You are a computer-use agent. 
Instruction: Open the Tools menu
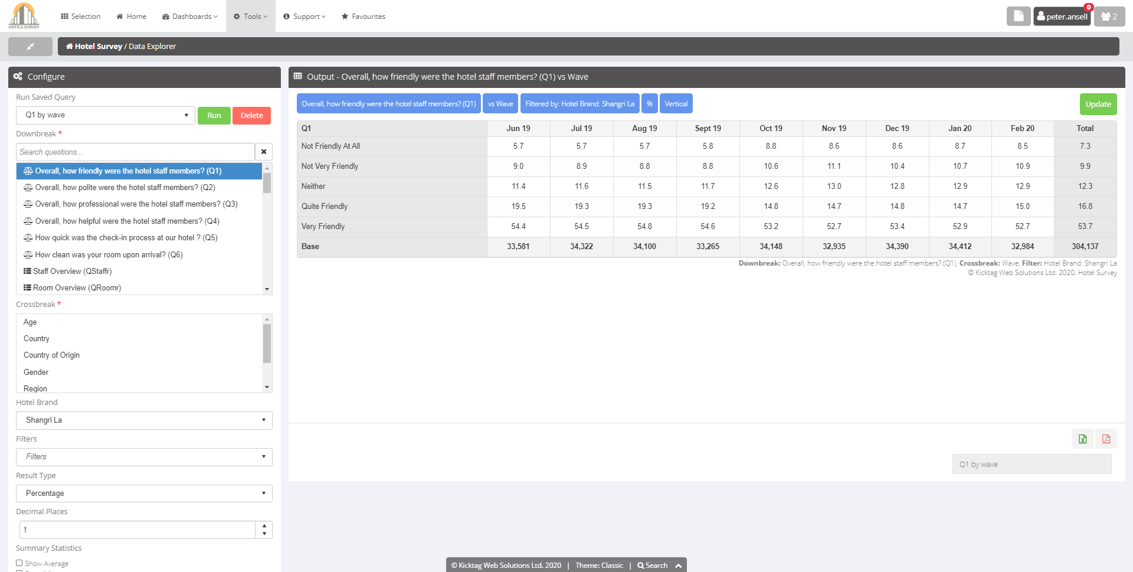pyautogui.click(x=250, y=16)
